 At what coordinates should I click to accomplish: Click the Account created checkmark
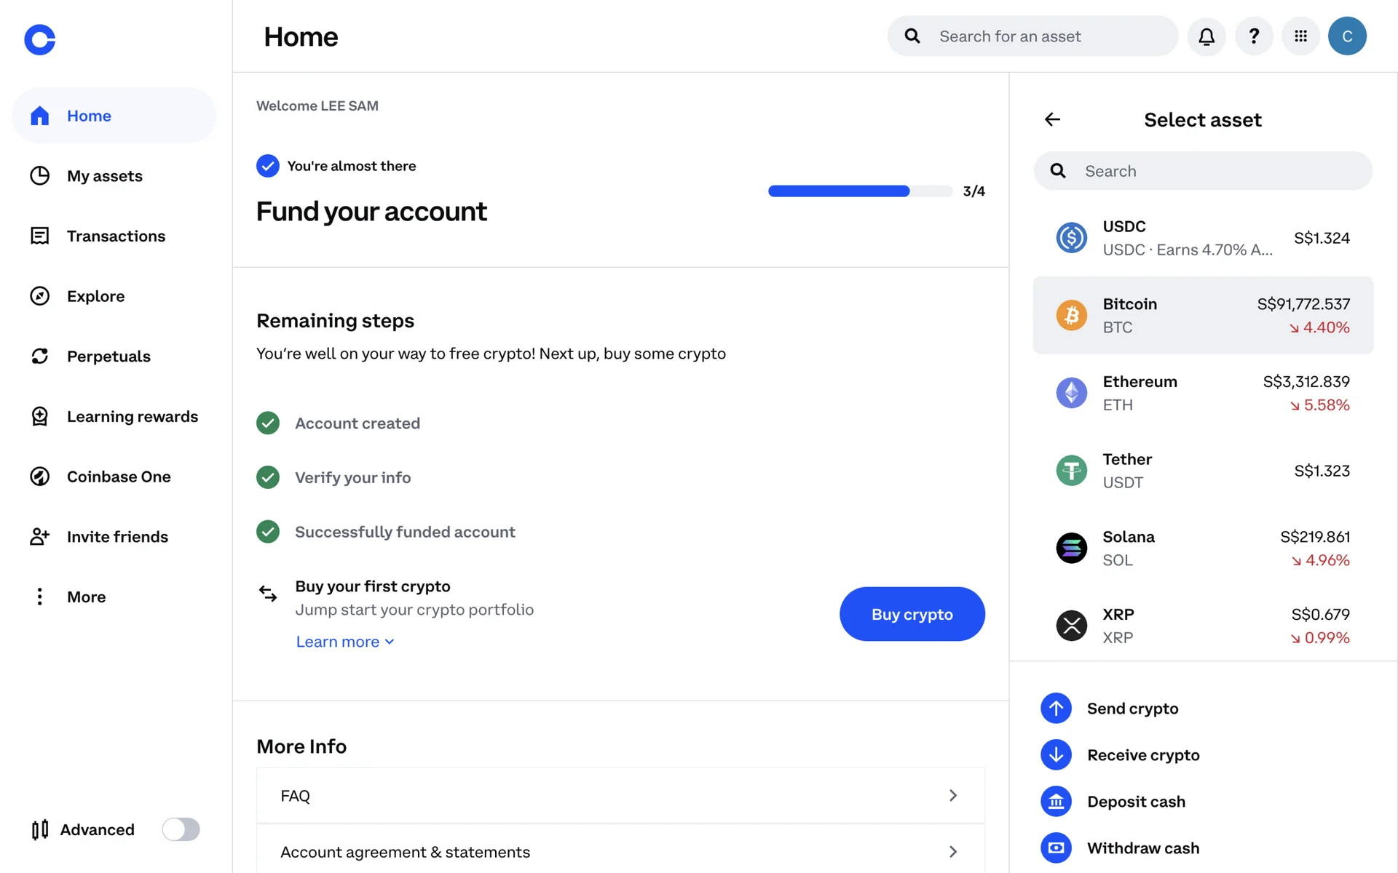click(x=268, y=423)
